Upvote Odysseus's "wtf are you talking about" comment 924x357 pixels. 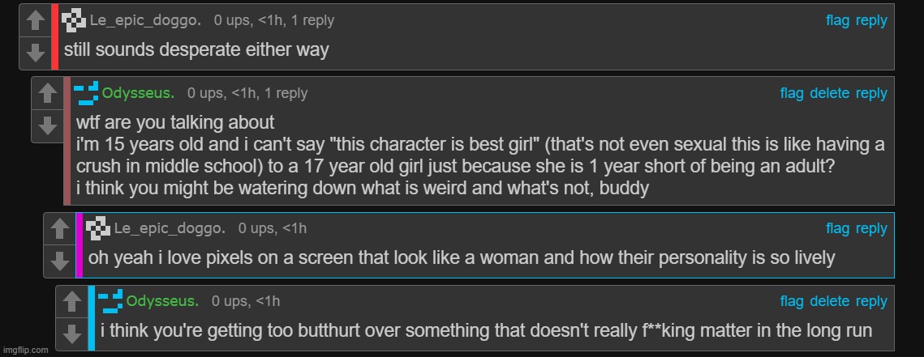48,94
